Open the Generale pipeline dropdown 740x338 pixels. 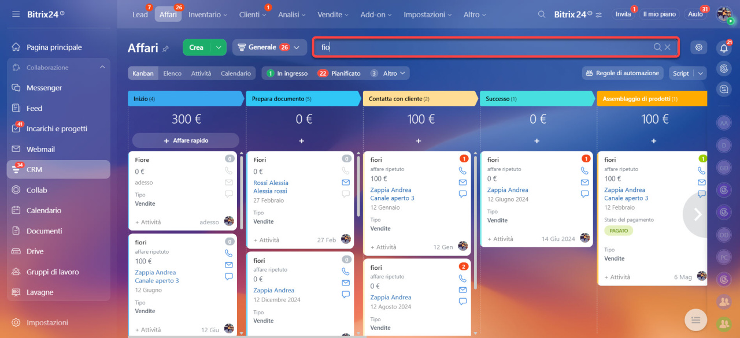(269, 47)
